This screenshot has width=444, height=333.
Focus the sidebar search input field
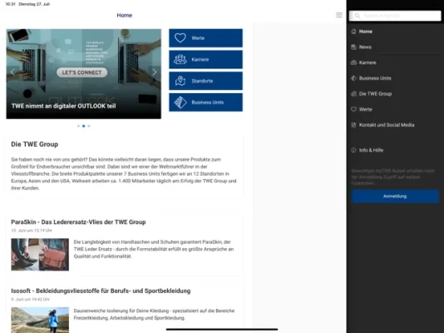tap(395, 16)
